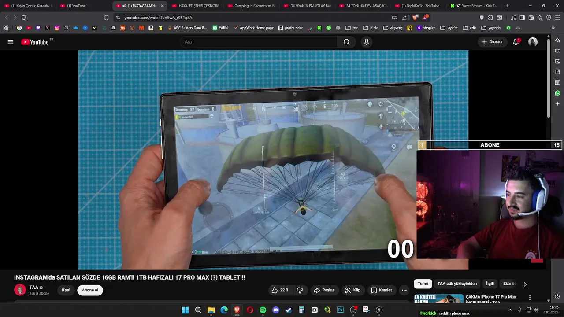This screenshot has width=564, height=317.
Task: Open the izle bookmarks folder
Action: coord(352,28)
